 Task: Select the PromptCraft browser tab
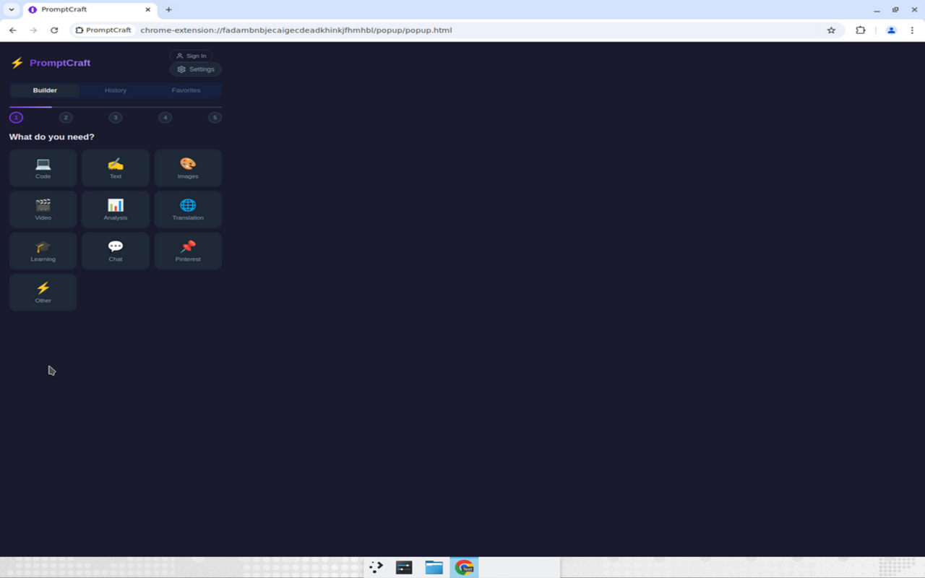pos(90,9)
